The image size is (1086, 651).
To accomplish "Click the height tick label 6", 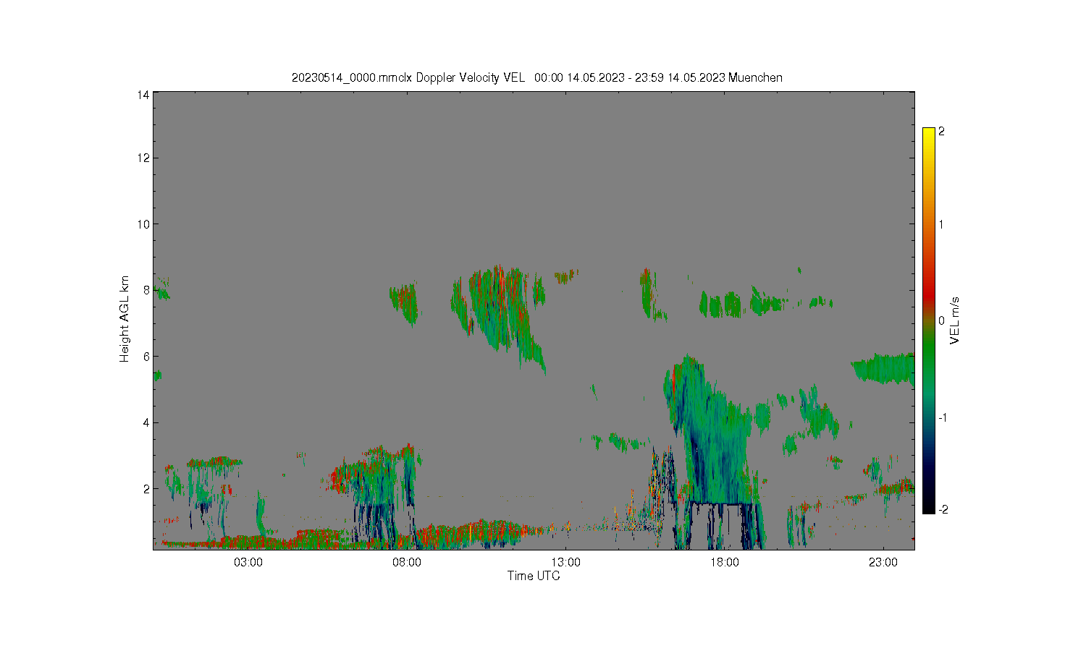I will (x=146, y=357).
